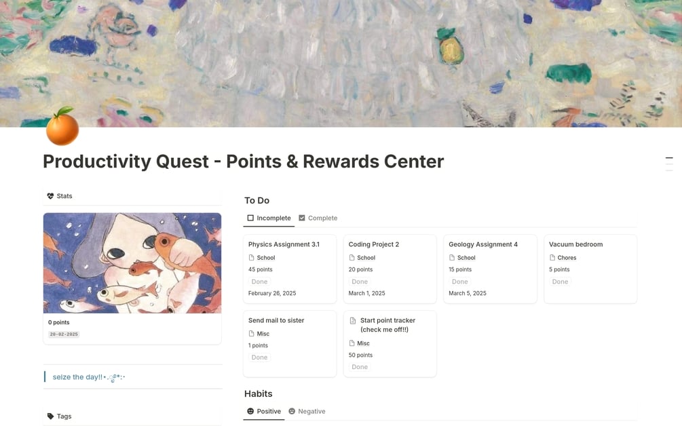Click the heart icon next to Stats
The height and width of the screenshot is (426, 682).
[x=50, y=195]
